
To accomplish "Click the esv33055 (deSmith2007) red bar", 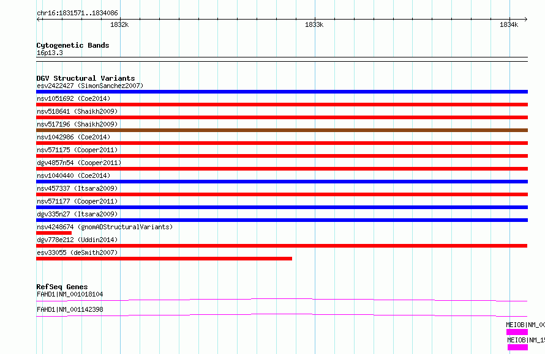I will 164,259.
